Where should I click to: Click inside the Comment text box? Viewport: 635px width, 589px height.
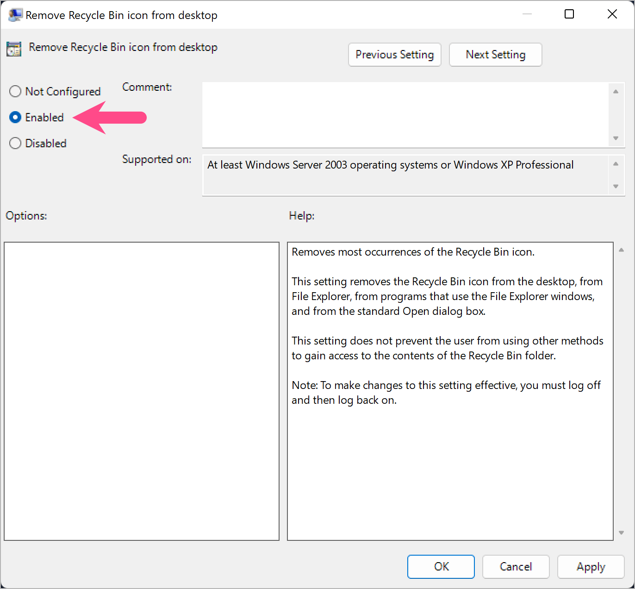click(405, 115)
